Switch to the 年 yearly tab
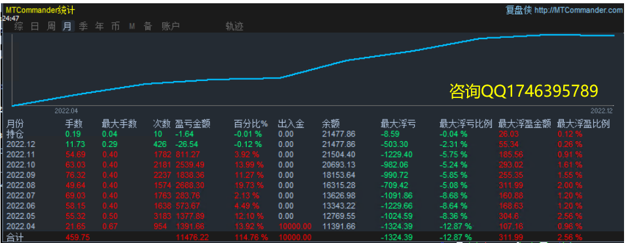The height and width of the screenshot is (243, 626). 99,27
